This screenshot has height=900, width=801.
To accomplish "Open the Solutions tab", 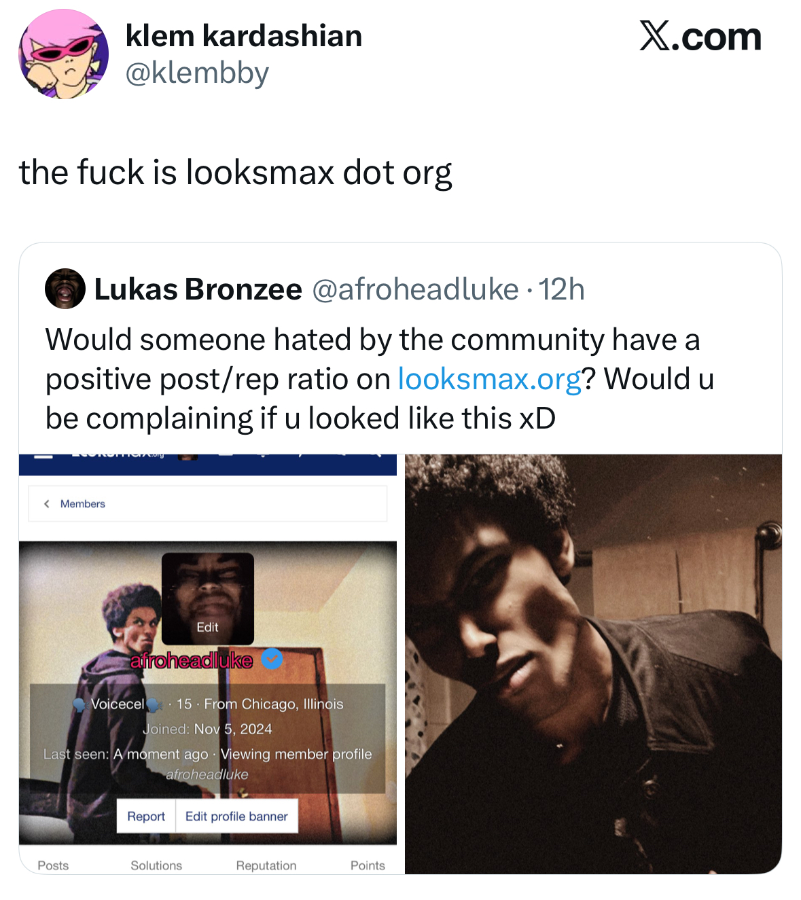I will click(156, 865).
